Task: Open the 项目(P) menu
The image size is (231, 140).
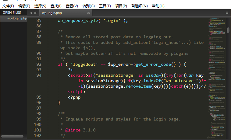Action: click(x=121, y=6)
